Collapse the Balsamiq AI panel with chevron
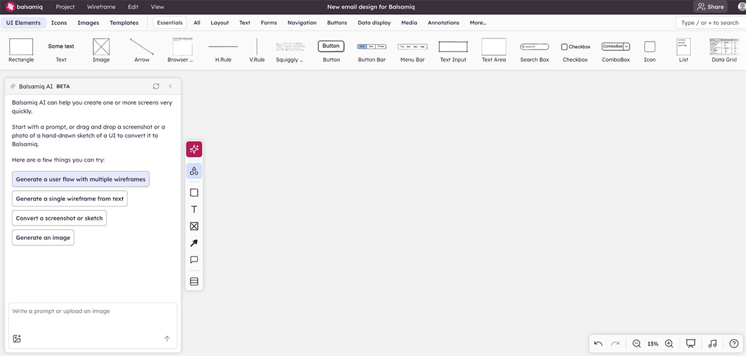This screenshot has height=356, width=746. tap(170, 86)
